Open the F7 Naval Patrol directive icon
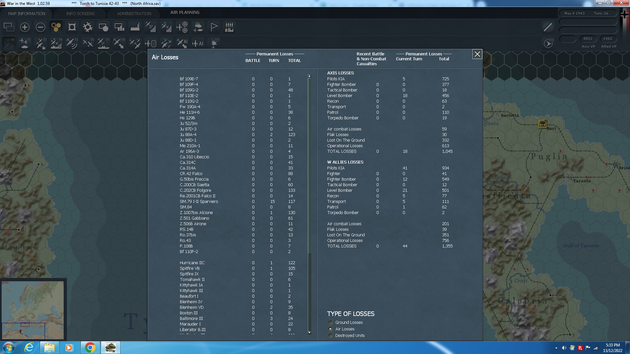Screen dimensions: 630x354 104,43
